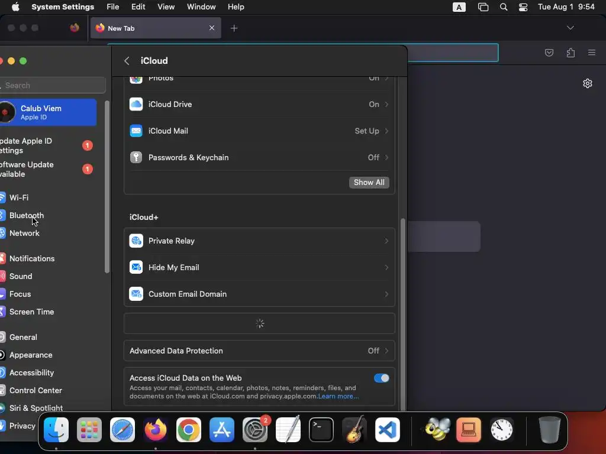Expand Advanced Data Protection Off chevron
The width and height of the screenshot is (606, 454).
(386, 351)
